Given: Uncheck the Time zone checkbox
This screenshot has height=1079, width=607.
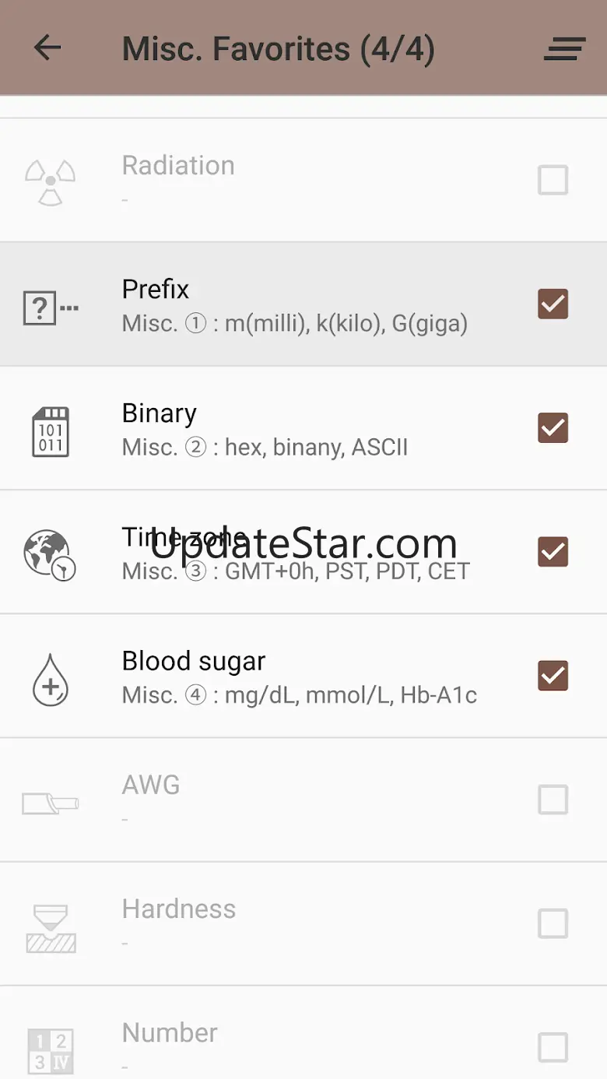Looking at the screenshot, I should 553,552.
